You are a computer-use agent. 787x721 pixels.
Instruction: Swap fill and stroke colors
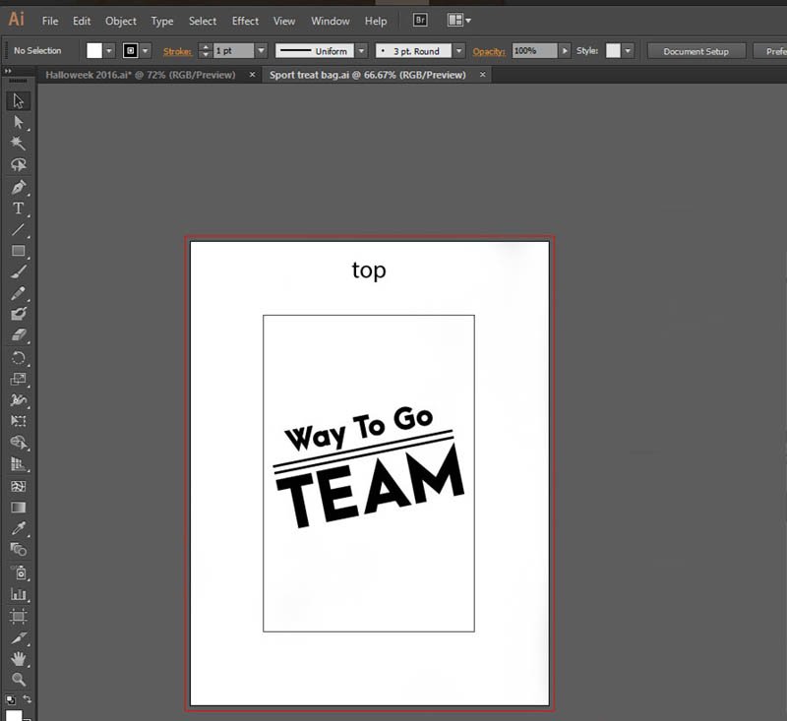pyautogui.click(x=27, y=698)
